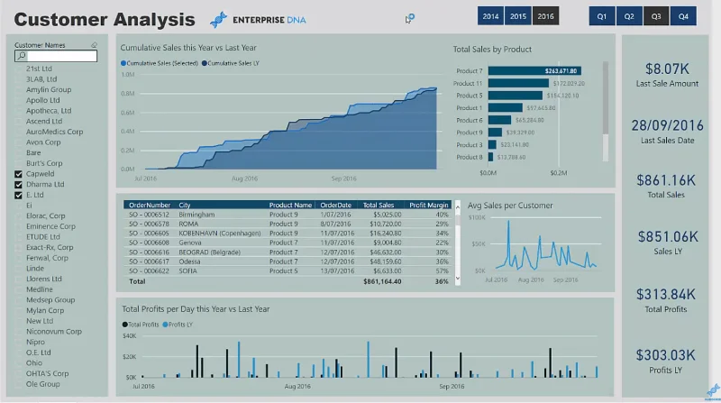Sort table by Total Sales column header
Screen dimensions: 721x403
click(379, 205)
